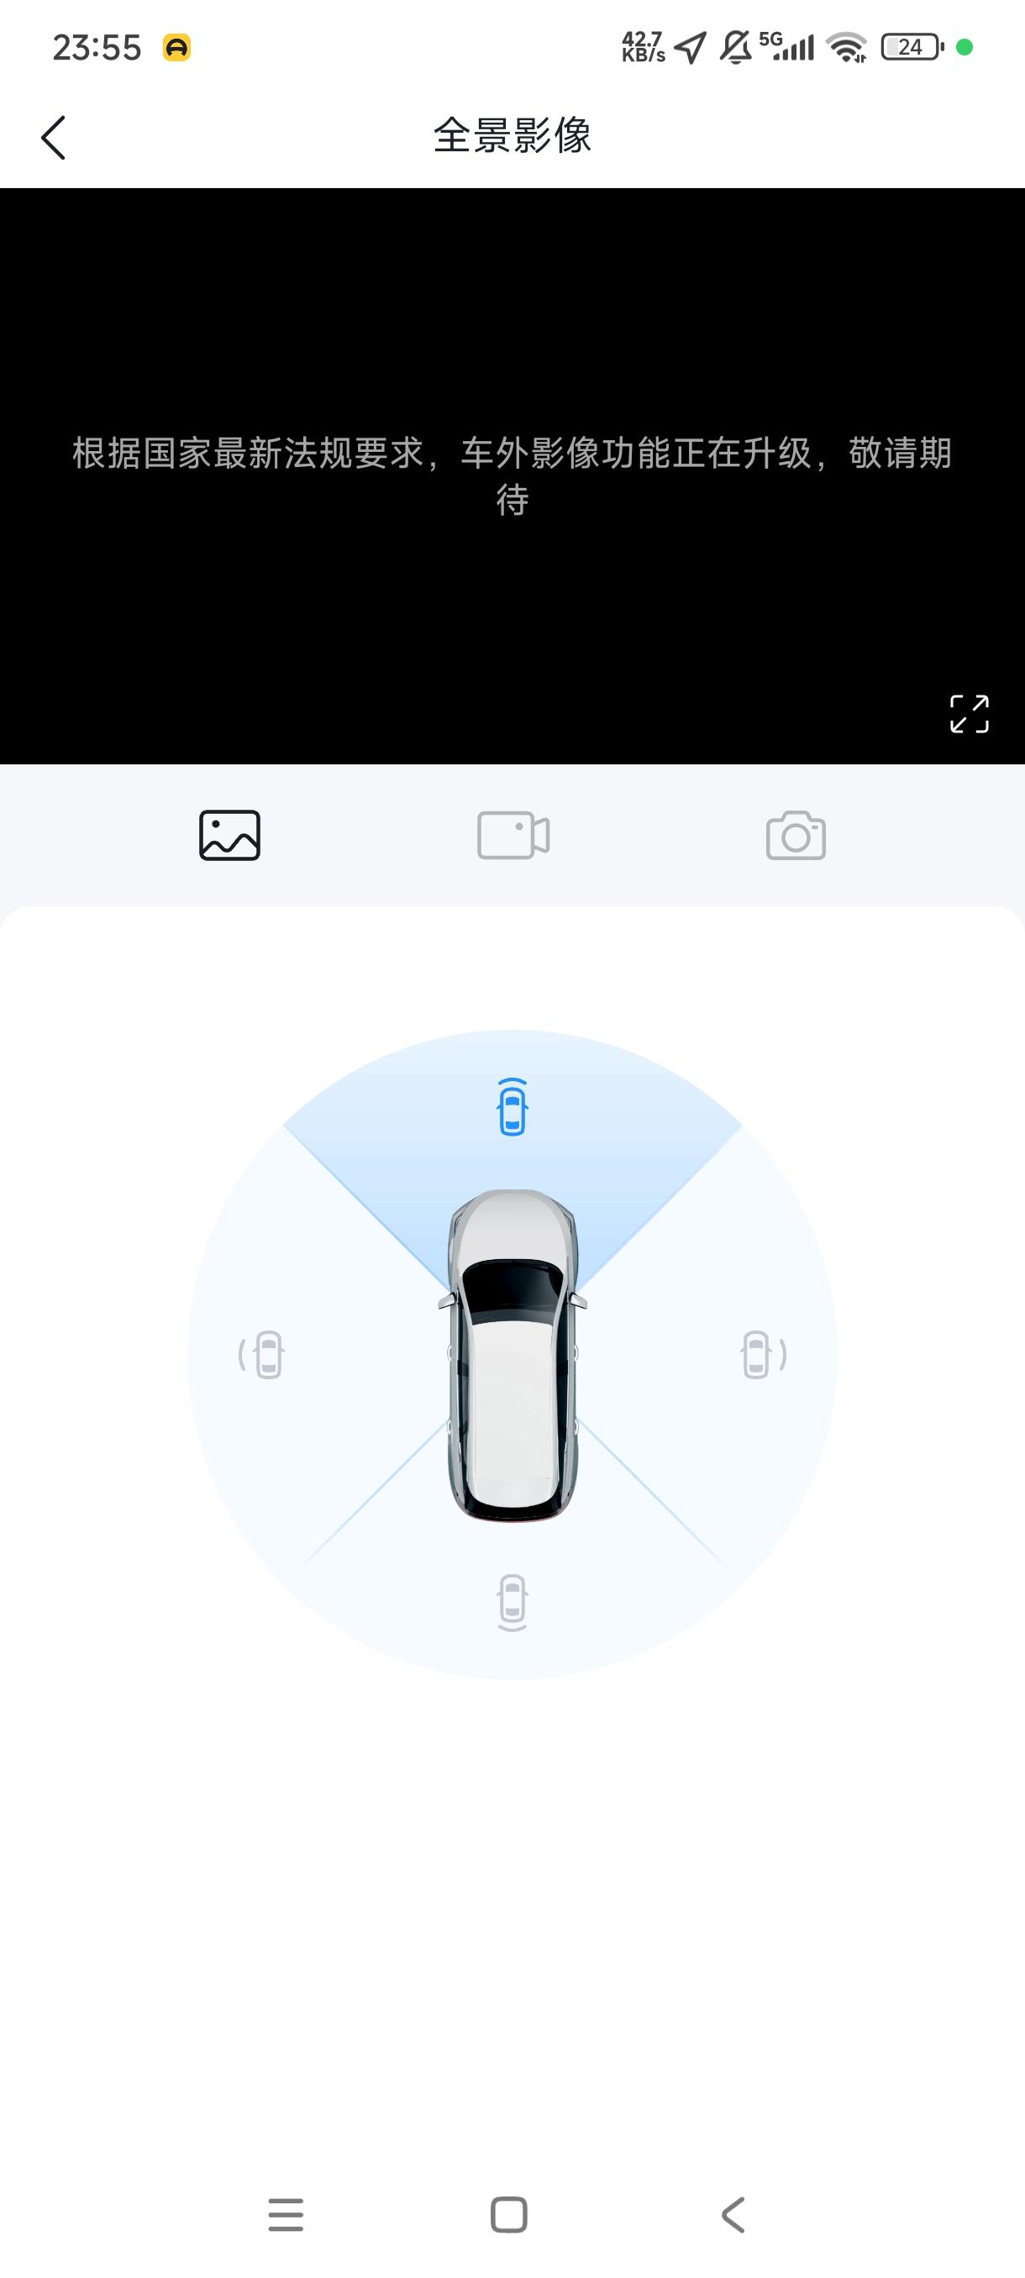The height and width of the screenshot is (2278, 1025).
Task: Tap the Android back navigation button
Action: [733, 2214]
